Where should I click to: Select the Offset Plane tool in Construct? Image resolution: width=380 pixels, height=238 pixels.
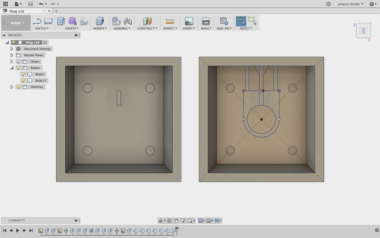[147, 21]
